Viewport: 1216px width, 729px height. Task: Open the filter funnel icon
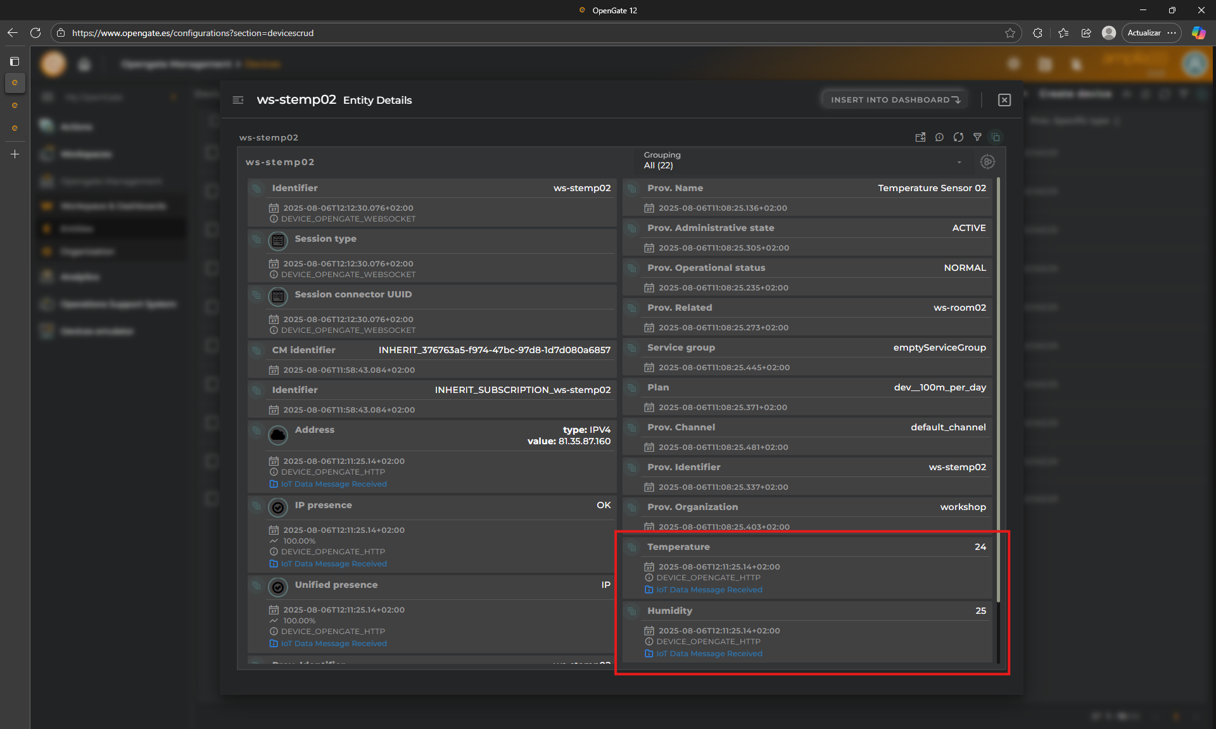click(977, 137)
